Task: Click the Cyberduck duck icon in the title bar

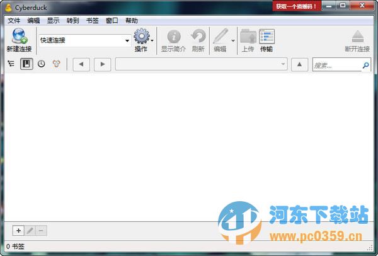Action: point(8,8)
